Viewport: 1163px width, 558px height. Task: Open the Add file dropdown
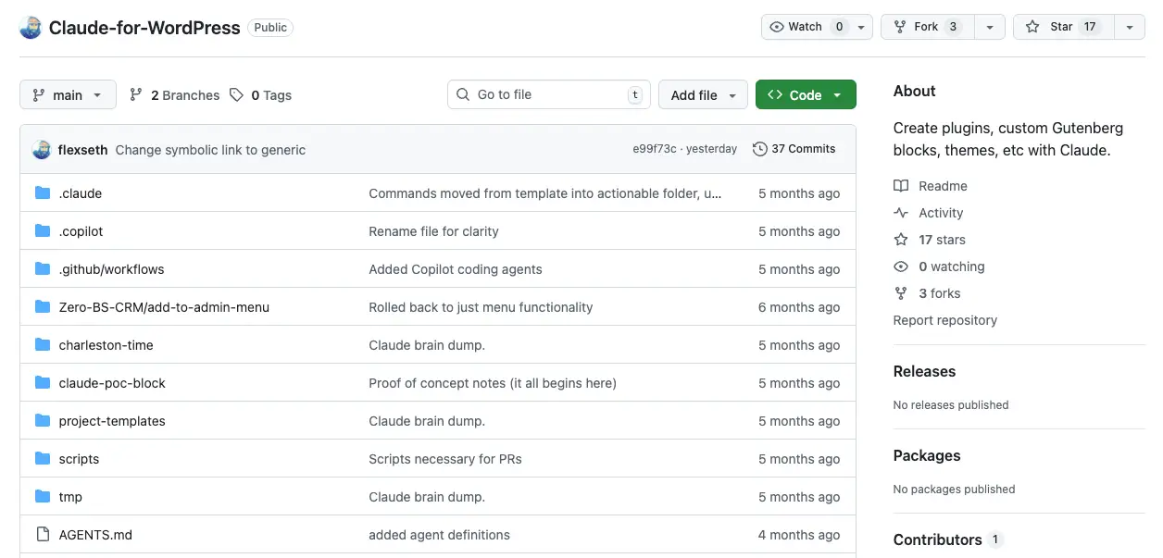point(702,94)
